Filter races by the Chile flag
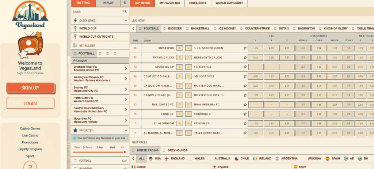The width and height of the screenshot is (374, 169). [x=236, y=158]
